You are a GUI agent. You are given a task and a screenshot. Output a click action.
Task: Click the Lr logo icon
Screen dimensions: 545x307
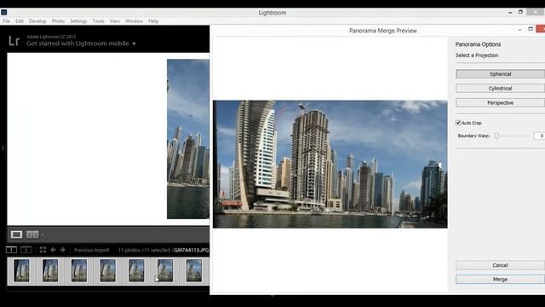tap(14, 41)
